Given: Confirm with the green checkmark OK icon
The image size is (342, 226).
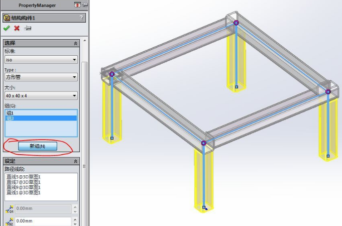Looking at the screenshot, I should point(7,28).
